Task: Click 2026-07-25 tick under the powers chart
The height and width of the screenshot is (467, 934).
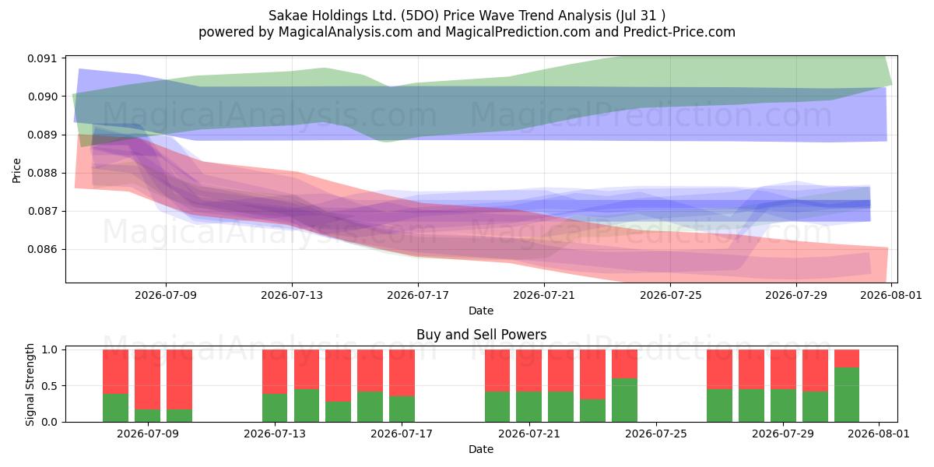Action: pos(655,434)
